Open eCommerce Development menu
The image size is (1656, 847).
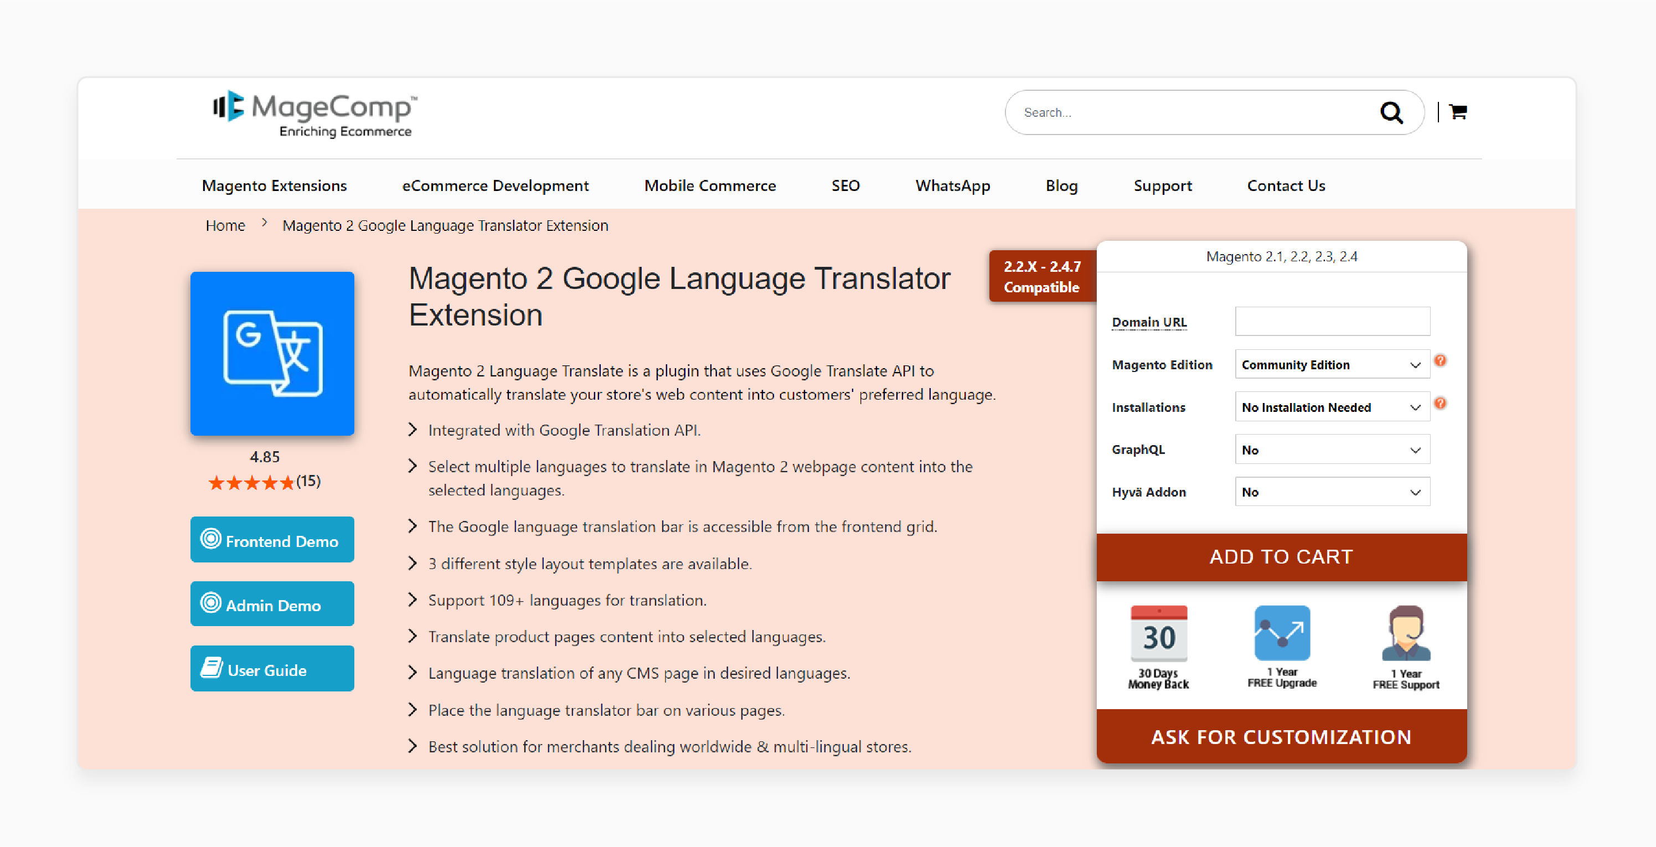tap(495, 185)
